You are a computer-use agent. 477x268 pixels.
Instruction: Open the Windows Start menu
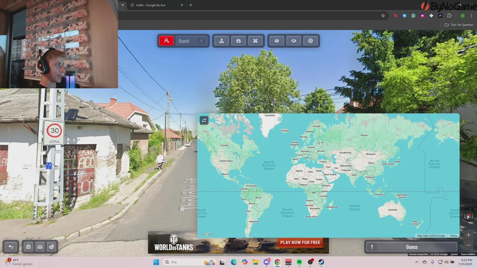pos(156,262)
